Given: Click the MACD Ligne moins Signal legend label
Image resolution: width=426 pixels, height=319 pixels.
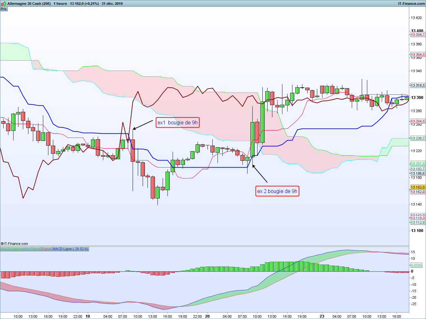Looking at the screenshot, I should point(21,249).
